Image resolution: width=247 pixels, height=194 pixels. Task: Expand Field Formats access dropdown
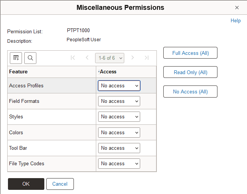pos(119,101)
